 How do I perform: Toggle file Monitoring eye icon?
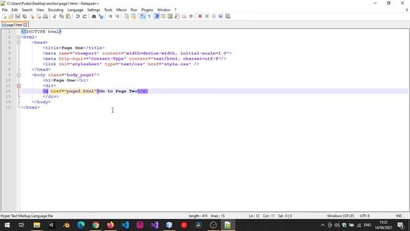[x=191, y=16]
